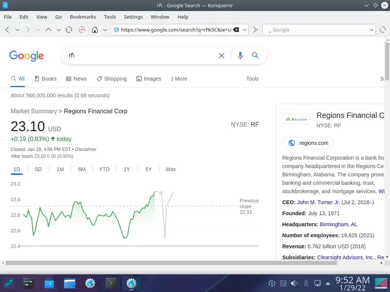Show hidden system tray icons
This screenshot has height=292, width=390.
(x=328, y=284)
